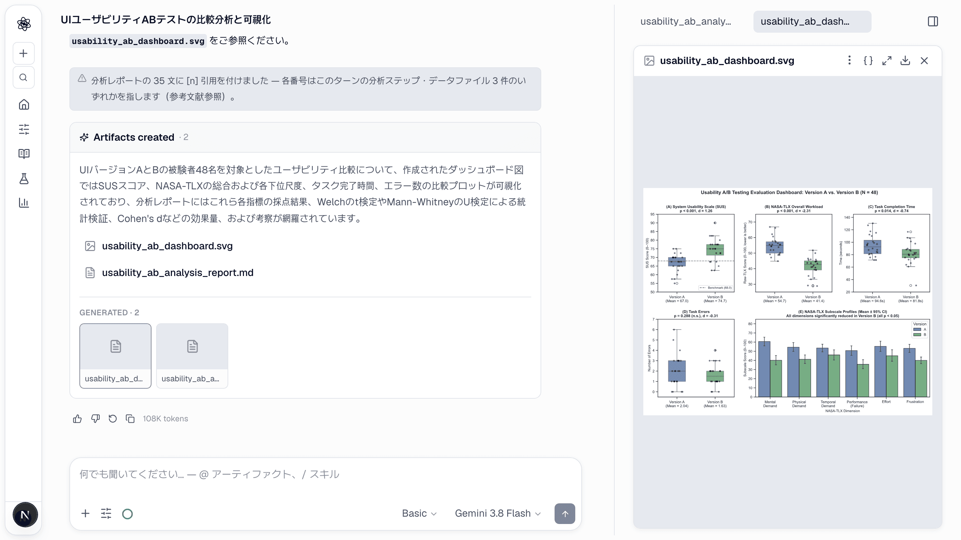Screen dimensions: 961x540
Task: Toggle the side panel layout
Action: point(933,21)
